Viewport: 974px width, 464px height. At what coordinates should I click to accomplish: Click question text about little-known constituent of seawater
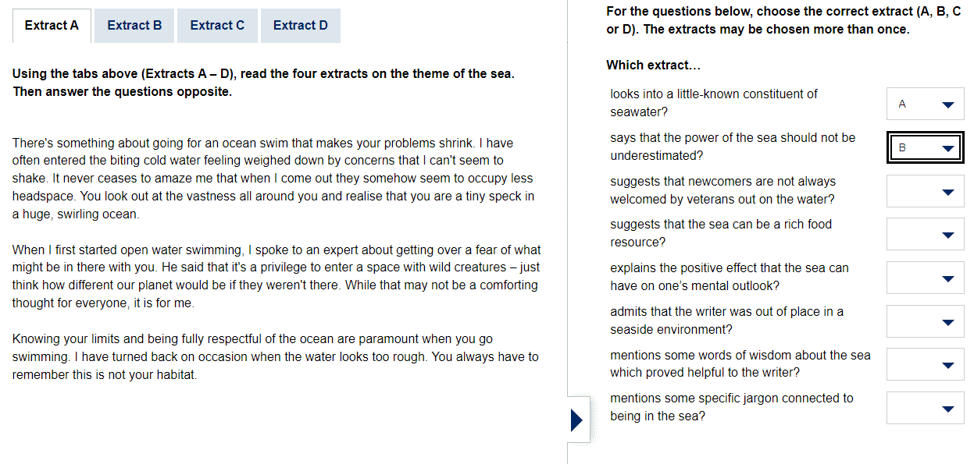pyautogui.click(x=714, y=103)
